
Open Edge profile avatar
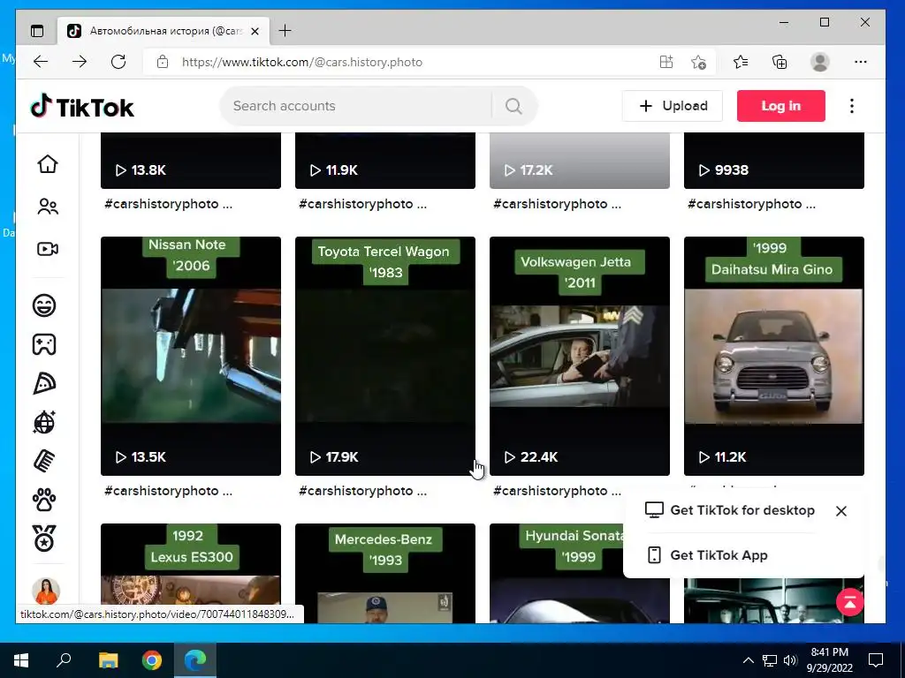(x=819, y=62)
